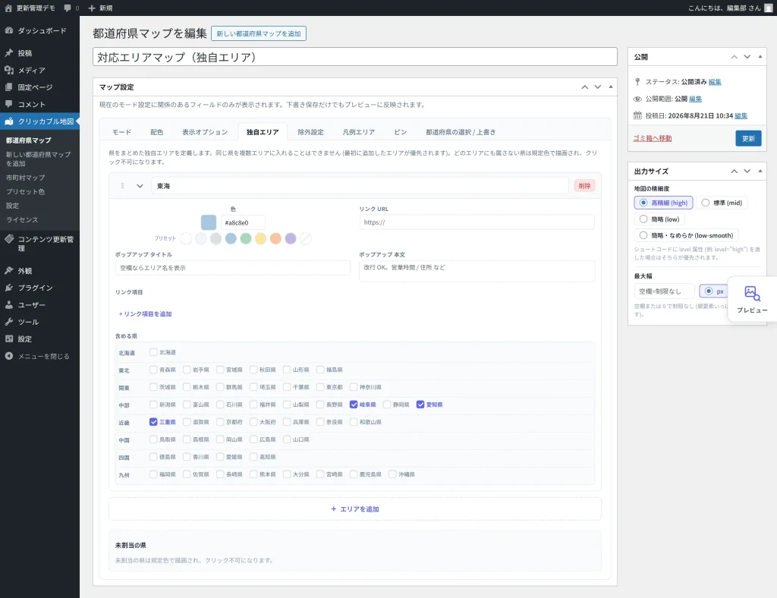Uncheck the 岐阜県 checkbox
Screen dimensions: 777x598
point(354,404)
